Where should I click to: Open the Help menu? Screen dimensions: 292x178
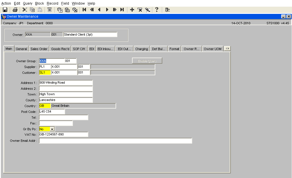tap(91, 3)
